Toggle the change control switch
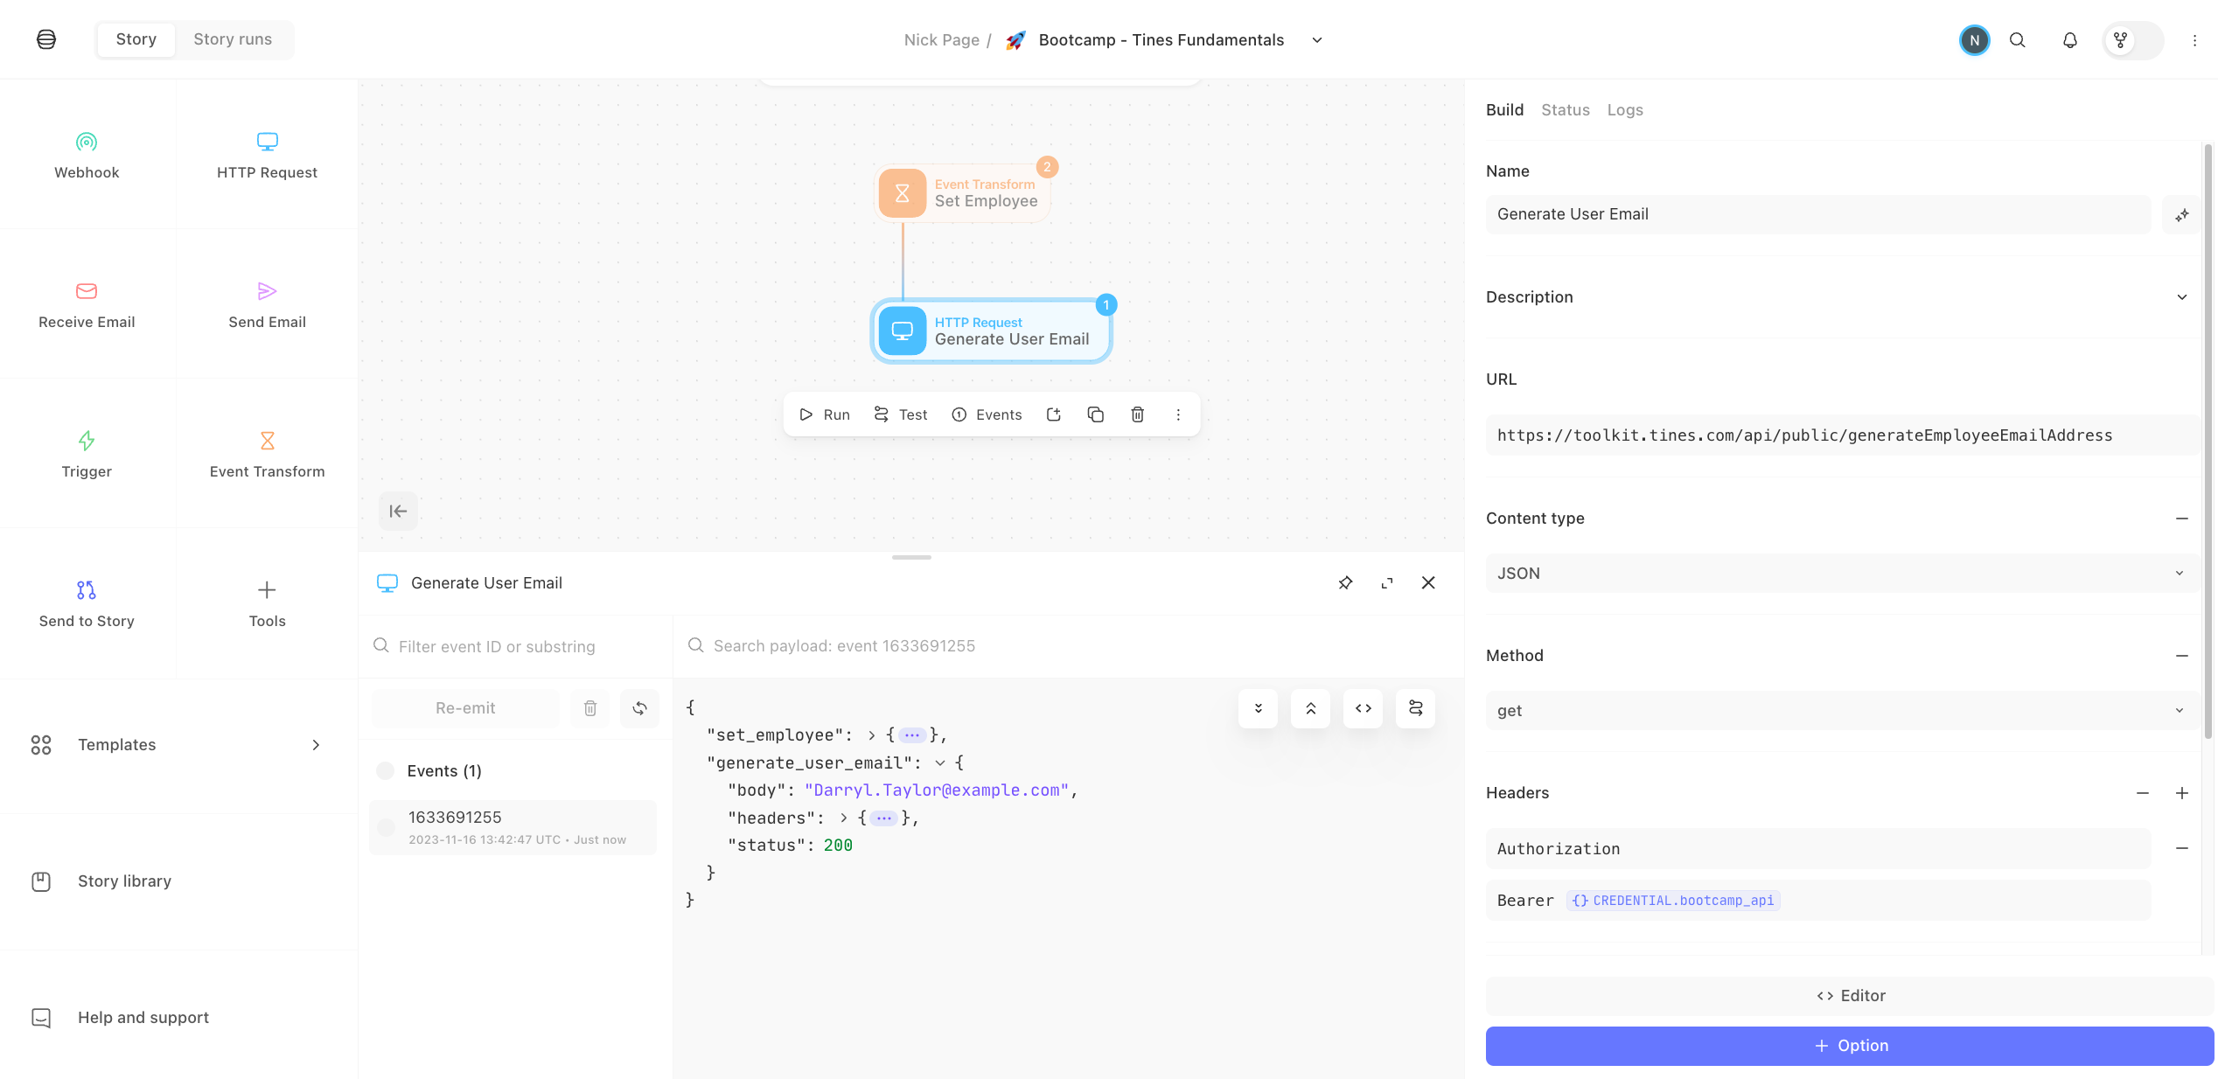This screenshot has width=2218, height=1079. point(2132,40)
